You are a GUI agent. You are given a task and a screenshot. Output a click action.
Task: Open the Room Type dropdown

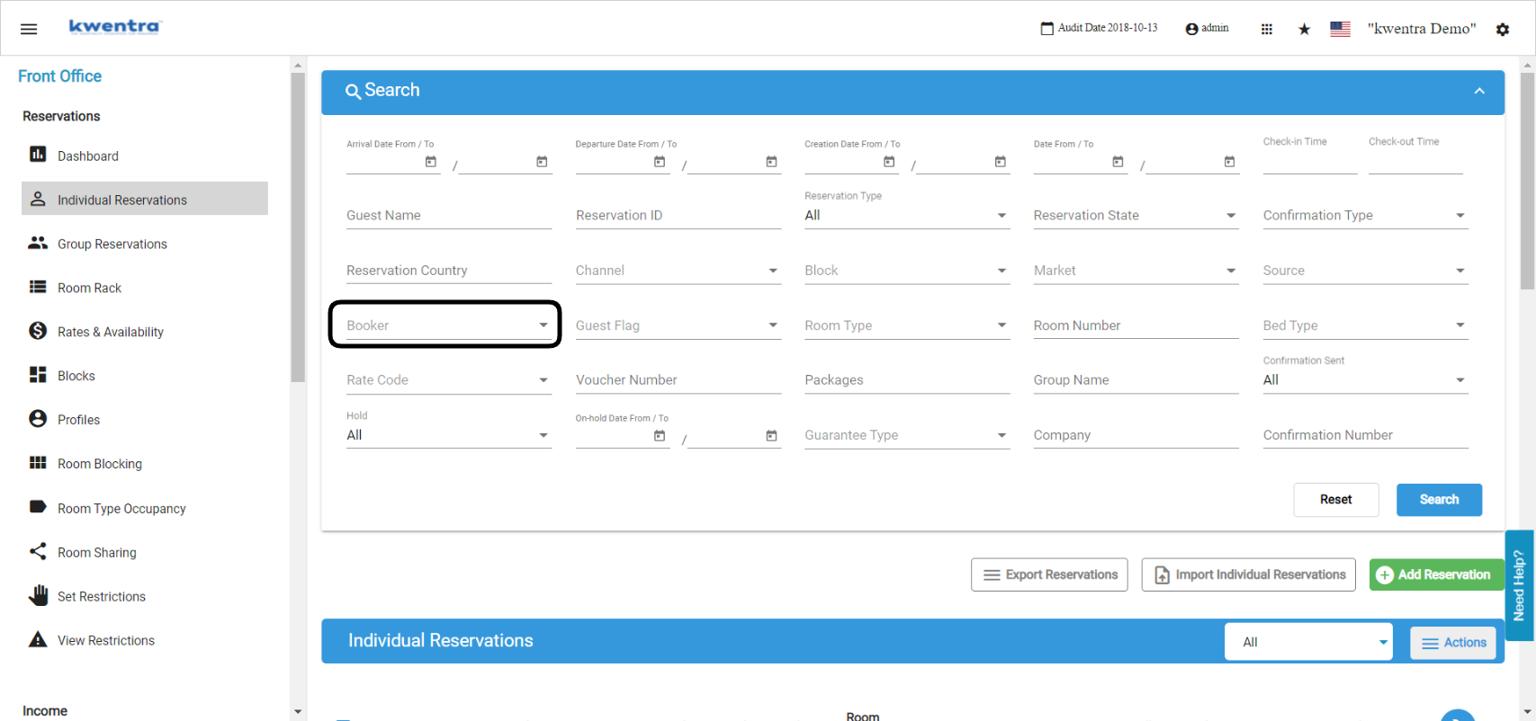907,325
